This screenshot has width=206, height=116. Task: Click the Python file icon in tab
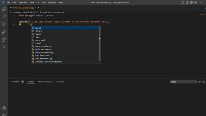point(11,8)
